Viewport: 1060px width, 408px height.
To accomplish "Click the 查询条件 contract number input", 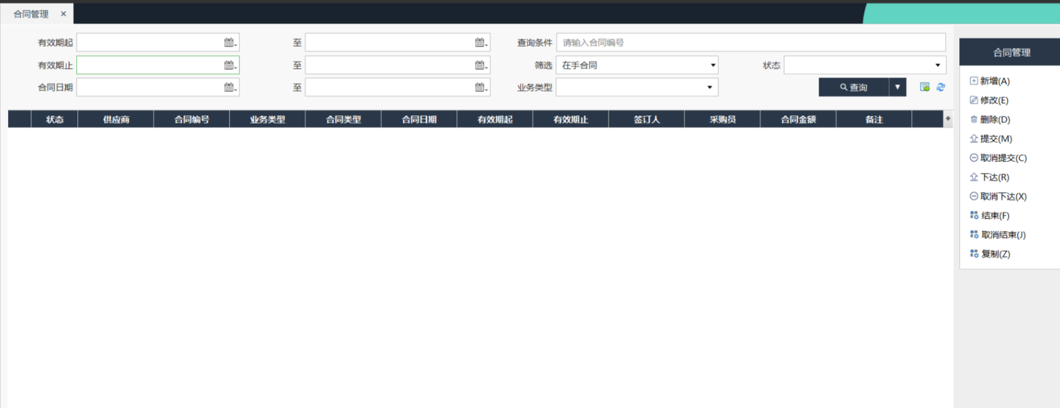I will coord(750,42).
